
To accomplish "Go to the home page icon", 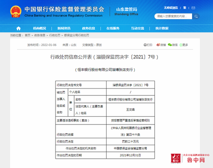I will [x=19, y=28].
